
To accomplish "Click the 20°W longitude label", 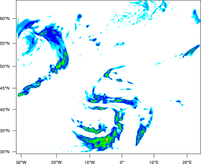I will tap(57, 162).
